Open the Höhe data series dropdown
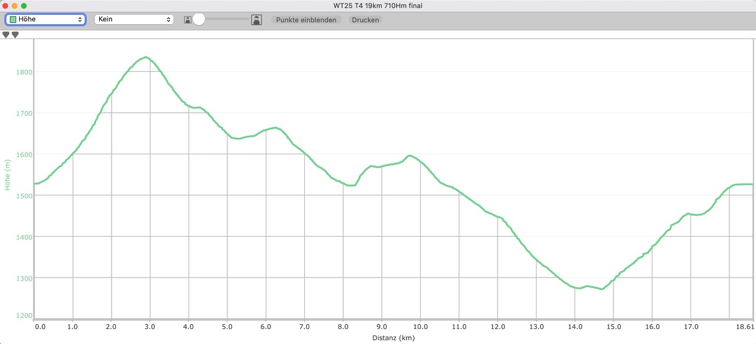 pyautogui.click(x=45, y=20)
